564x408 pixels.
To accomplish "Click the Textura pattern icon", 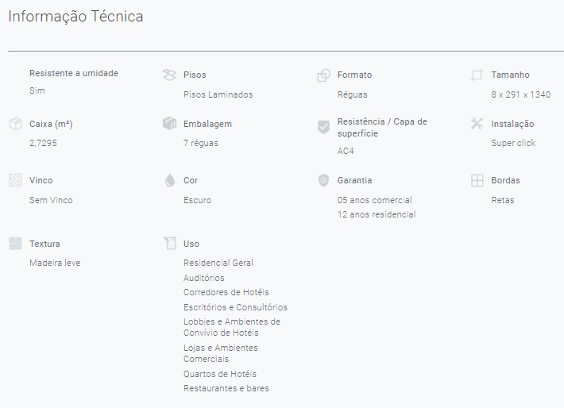I will (x=15, y=244).
